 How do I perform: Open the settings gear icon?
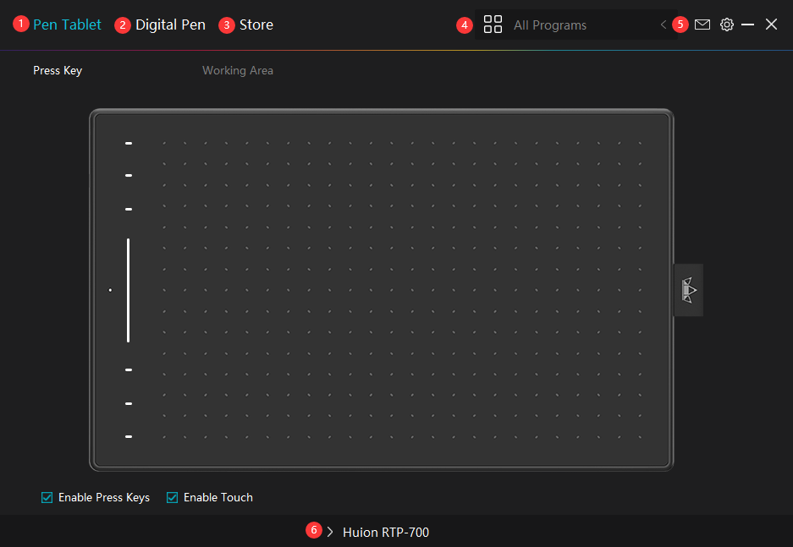tap(727, 25)
